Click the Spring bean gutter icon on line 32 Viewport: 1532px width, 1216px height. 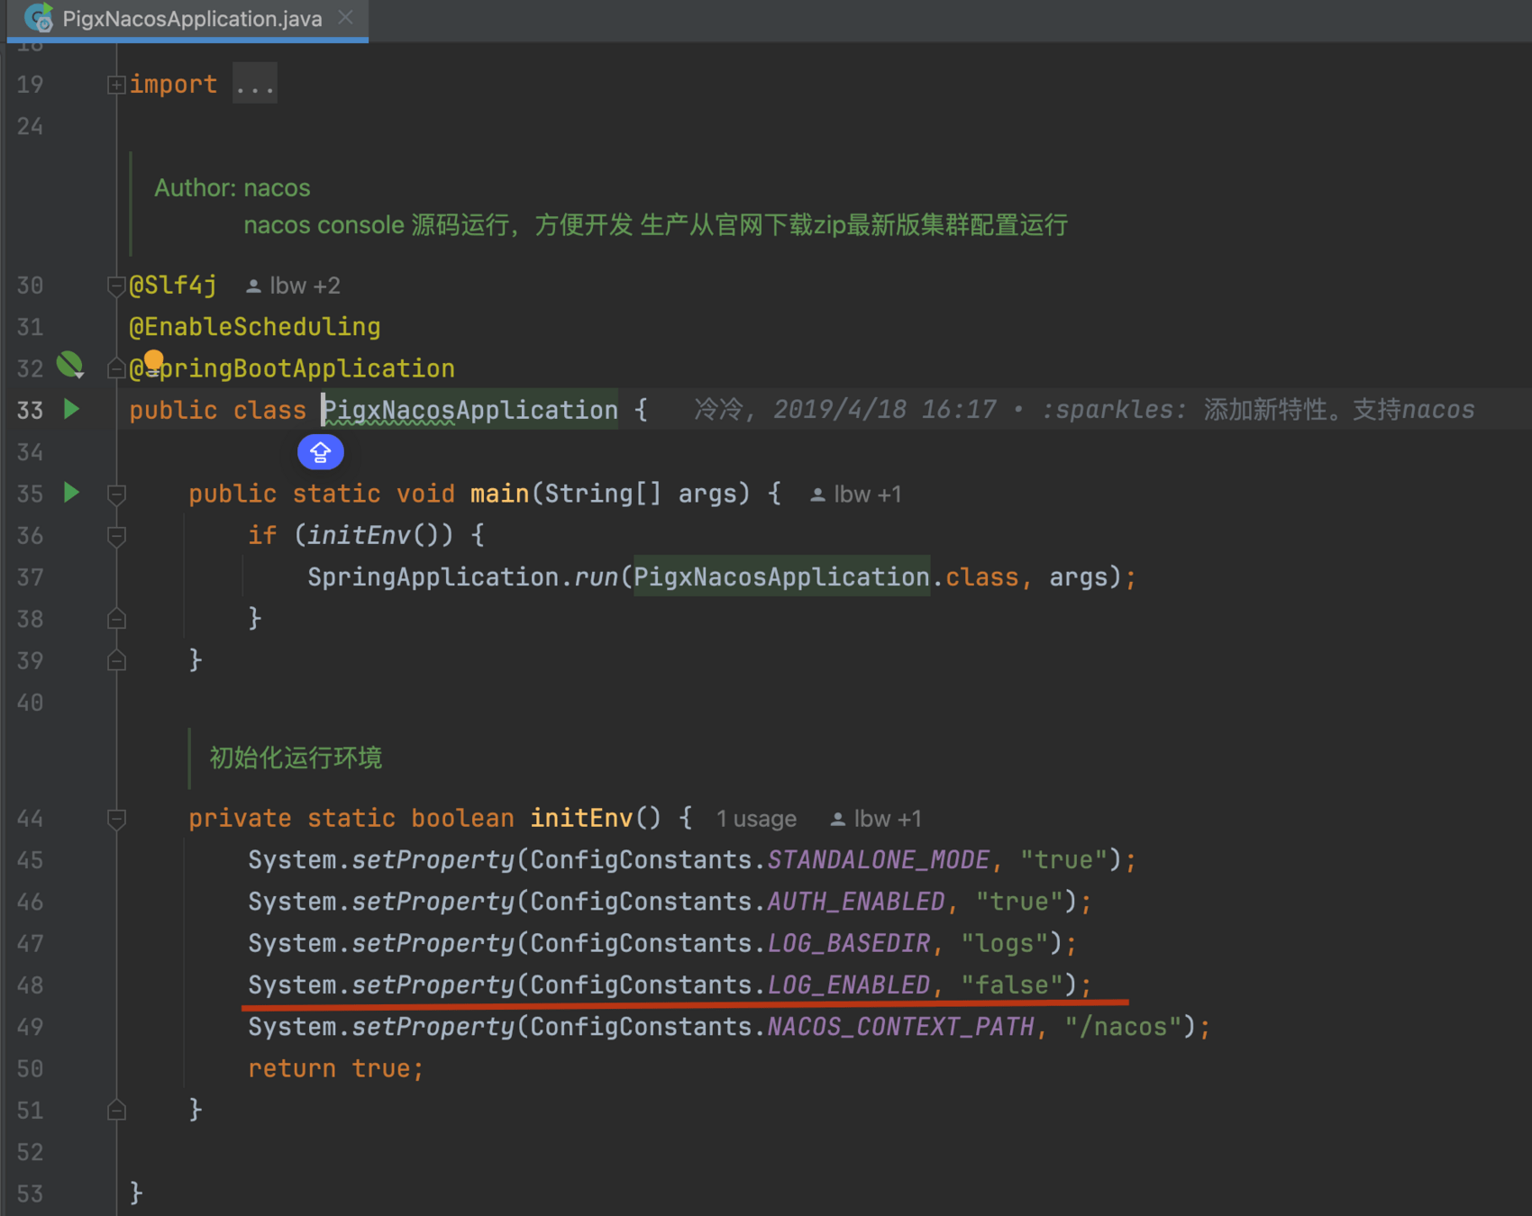(70, 365)
